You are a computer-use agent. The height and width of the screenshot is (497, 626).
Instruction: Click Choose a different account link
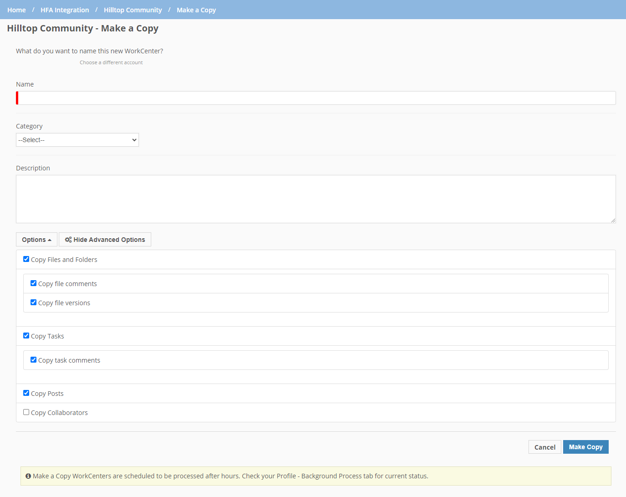[111, 62]
